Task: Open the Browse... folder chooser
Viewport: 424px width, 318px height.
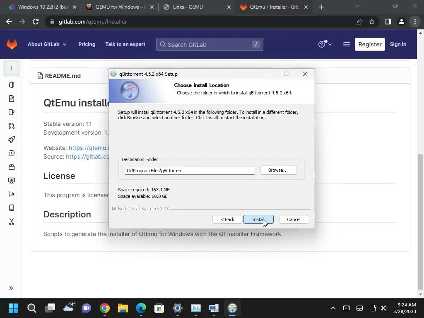Action: [278, 170]
